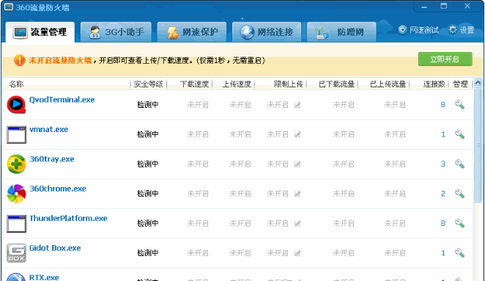
Task: Sort by 上传速度 column header
Action: click(237, 84)
